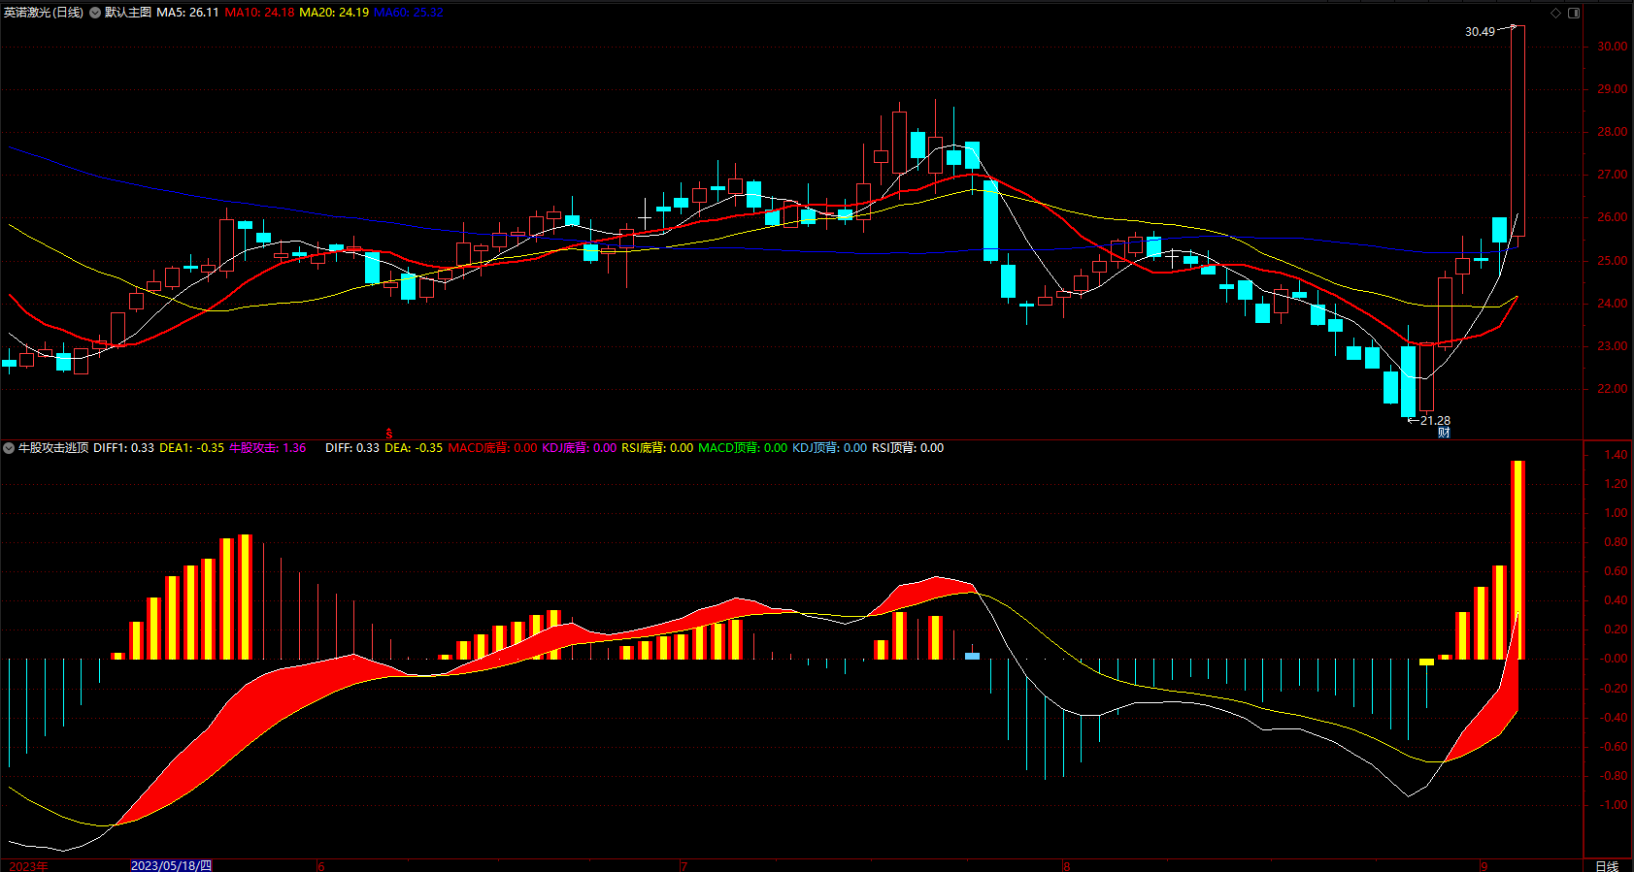The width and height of the screenshot is (1634, 872).
Task: Click the KDJ底背: 0.00 label
Action: tap(579, 448)
